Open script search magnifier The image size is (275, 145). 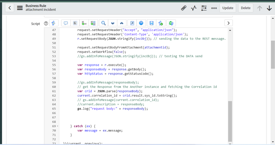[x=104, y=23]
